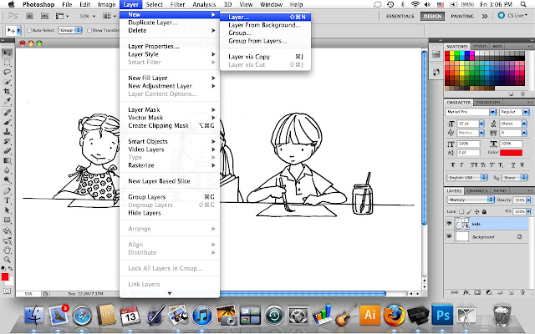
Task: Click the Add layer mask icon
Action: [x=477, y=292]
